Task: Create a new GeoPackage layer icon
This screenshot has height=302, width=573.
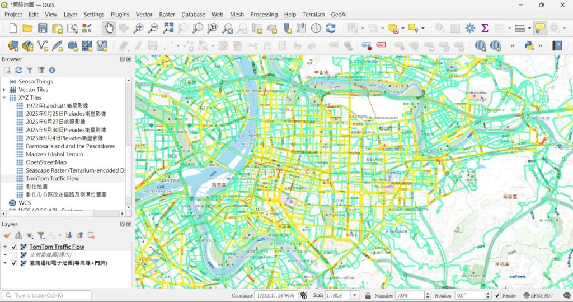Action: pyautogui.click(x=28, y=46)
